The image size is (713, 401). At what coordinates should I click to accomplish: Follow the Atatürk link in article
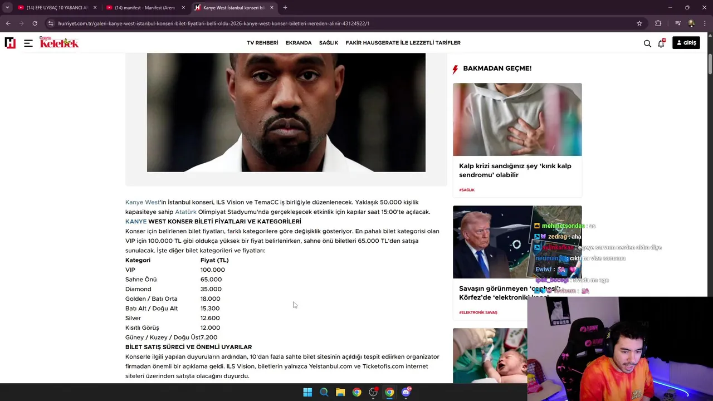point(185,212)
